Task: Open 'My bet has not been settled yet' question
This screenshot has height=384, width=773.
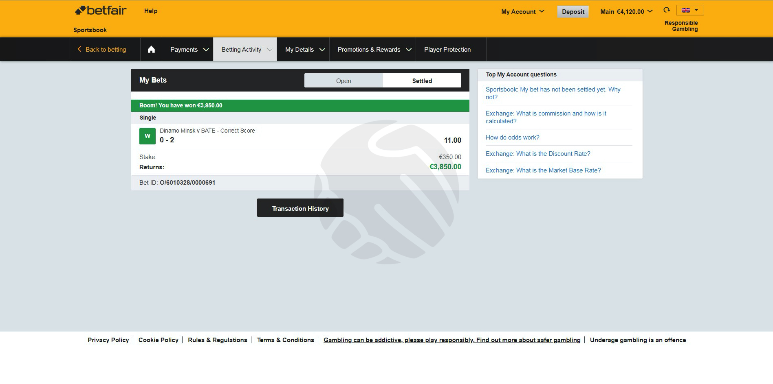Action: click(x=553, y=93)
